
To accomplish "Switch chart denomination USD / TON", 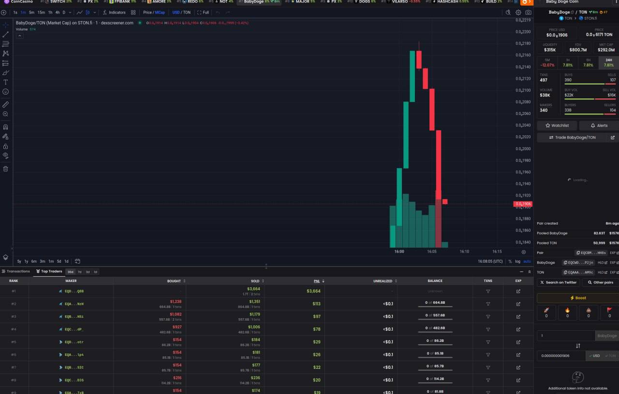I will [x=181, y=13].
